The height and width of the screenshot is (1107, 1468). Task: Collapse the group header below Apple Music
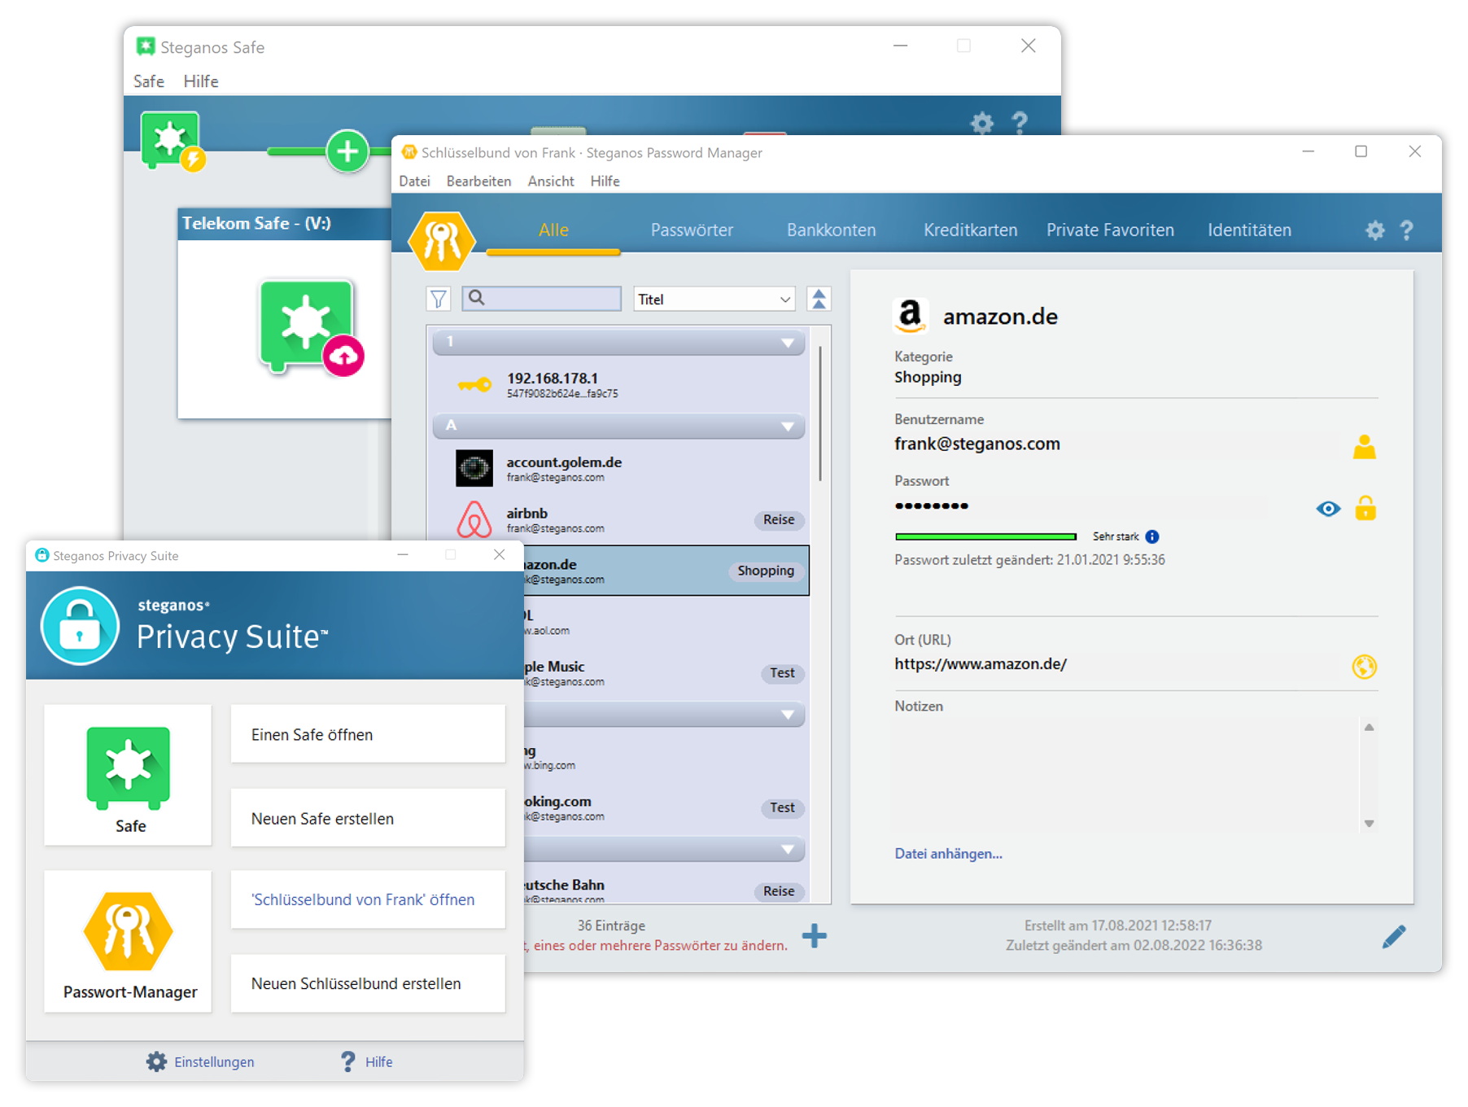click(x=665, y=715)
